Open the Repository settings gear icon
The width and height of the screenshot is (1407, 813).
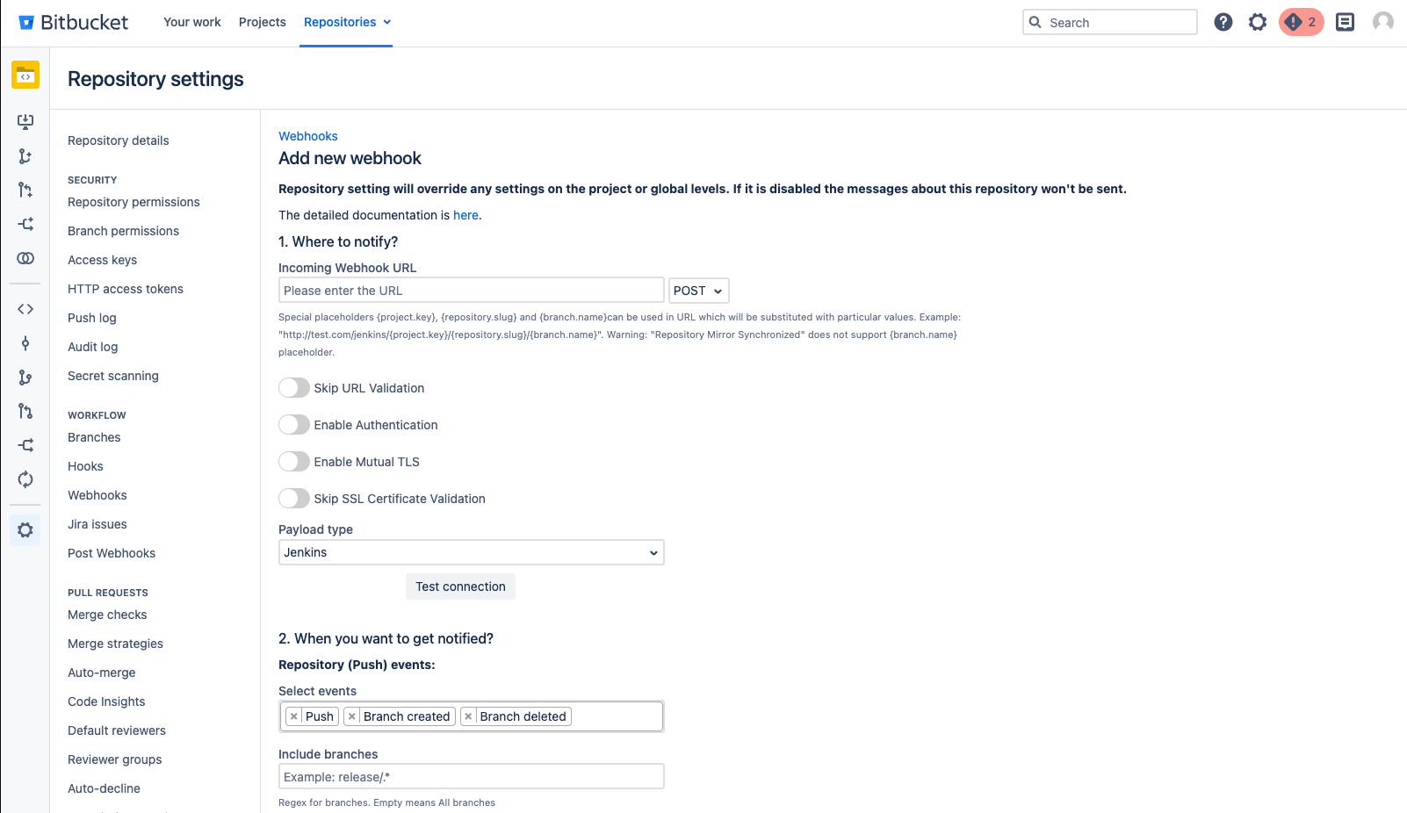pyautogui.click(x=25, y=529)
